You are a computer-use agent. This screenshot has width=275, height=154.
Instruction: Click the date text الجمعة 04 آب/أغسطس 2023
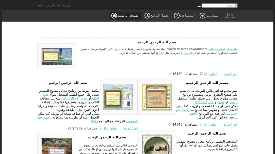click(x=54, y=6)
